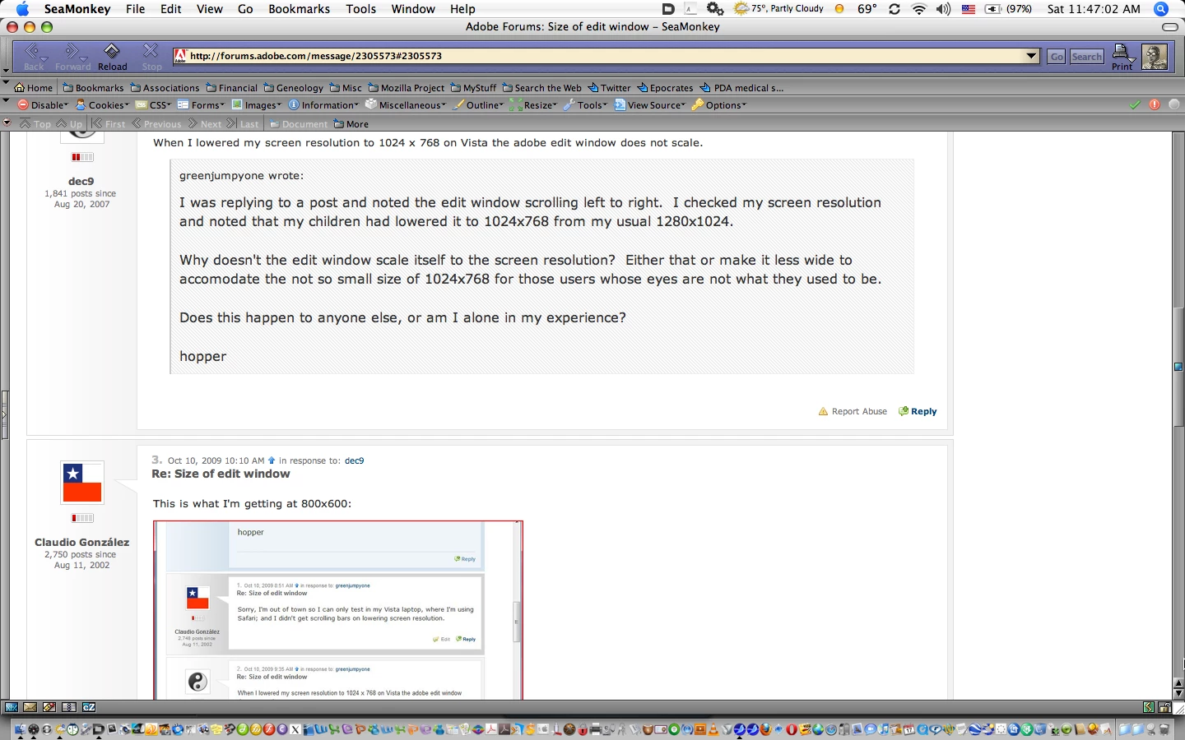Open the Print toolbar button
Image resolution: width=1185 pixels, height=740 pixels.
(1123, 57)
